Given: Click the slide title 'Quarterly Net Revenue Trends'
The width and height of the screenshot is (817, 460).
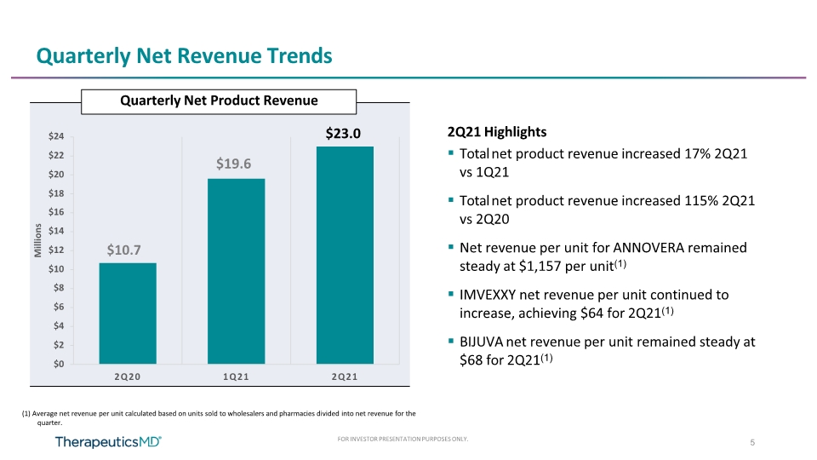Looking at the screenshot, I should coord(184,56).
